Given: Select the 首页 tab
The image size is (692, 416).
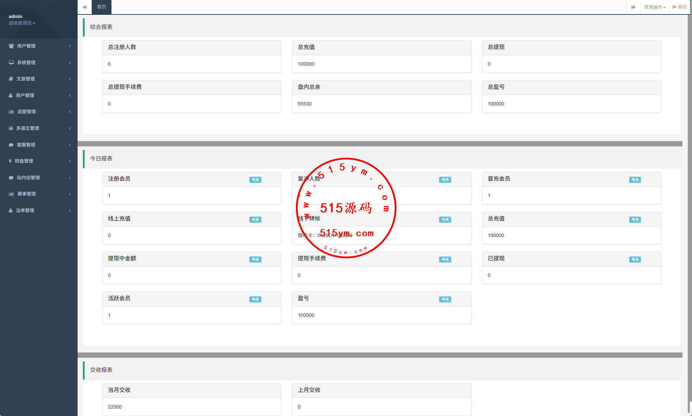Looking at the screenshot, I should 102,7.
